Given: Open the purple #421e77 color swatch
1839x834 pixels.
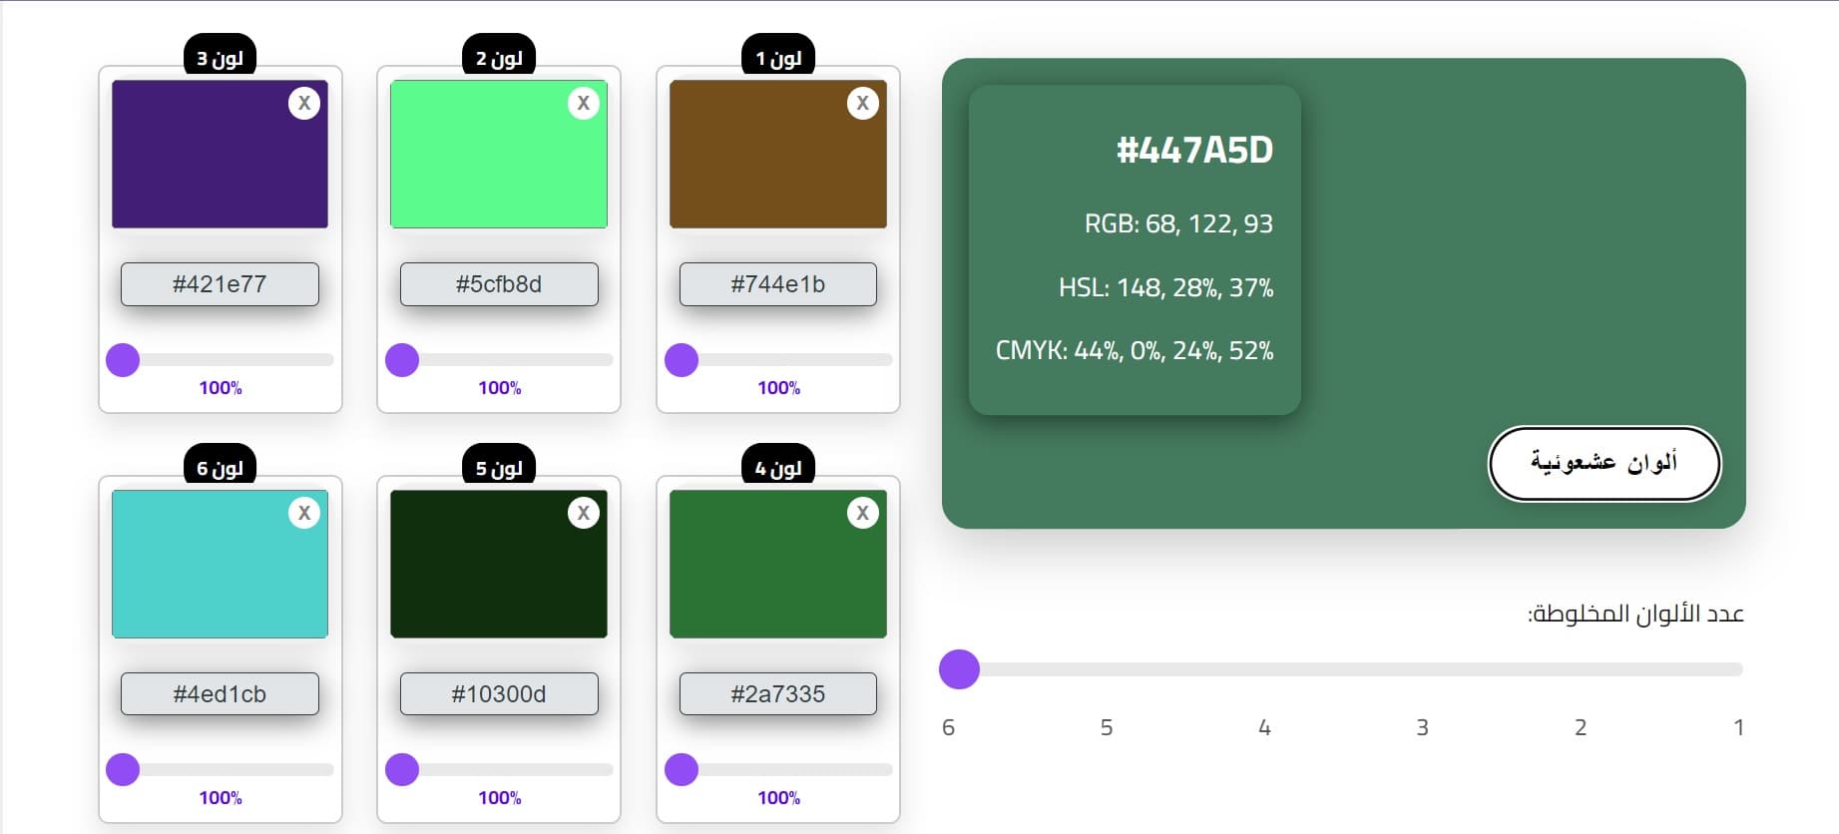Looking at the screenshot, I should (x=220, y=154).
